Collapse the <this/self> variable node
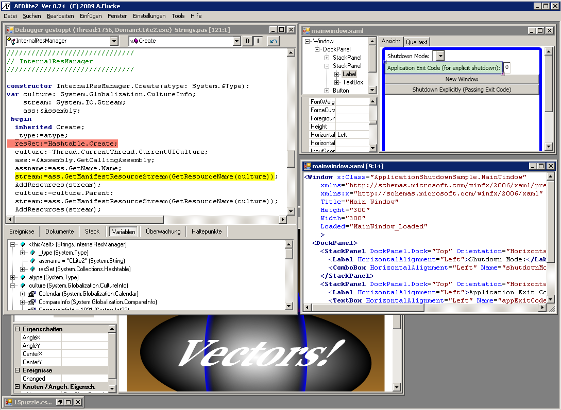 click(x=12, y=245)
